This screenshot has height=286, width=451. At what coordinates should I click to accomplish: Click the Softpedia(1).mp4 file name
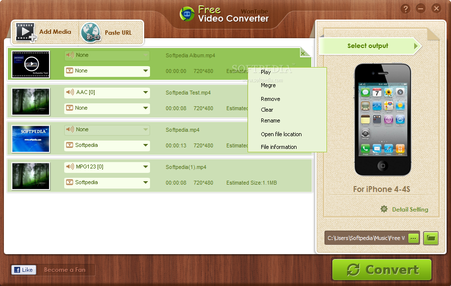(186, 167)
